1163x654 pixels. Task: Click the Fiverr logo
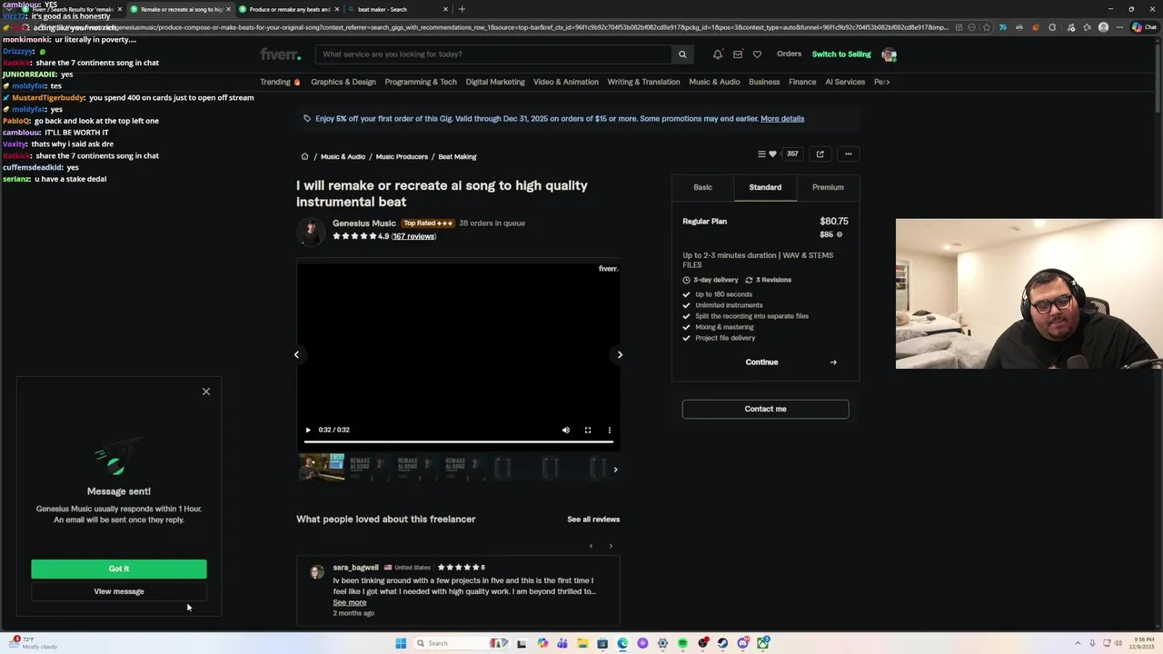[280, 54]
